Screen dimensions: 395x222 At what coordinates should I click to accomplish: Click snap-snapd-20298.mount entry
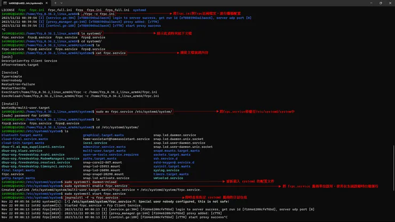[103, 174]
